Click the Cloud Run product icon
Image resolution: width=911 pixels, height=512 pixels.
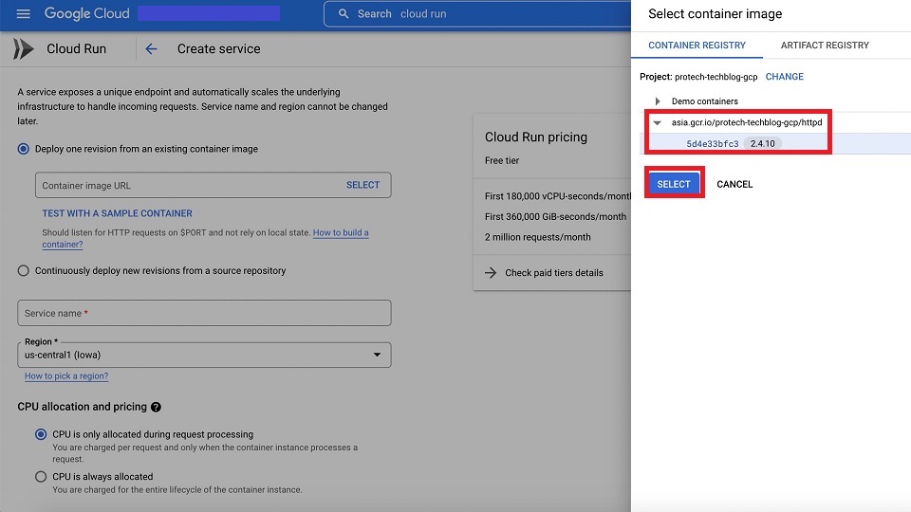pyautogui.click(x=24, y=48)
